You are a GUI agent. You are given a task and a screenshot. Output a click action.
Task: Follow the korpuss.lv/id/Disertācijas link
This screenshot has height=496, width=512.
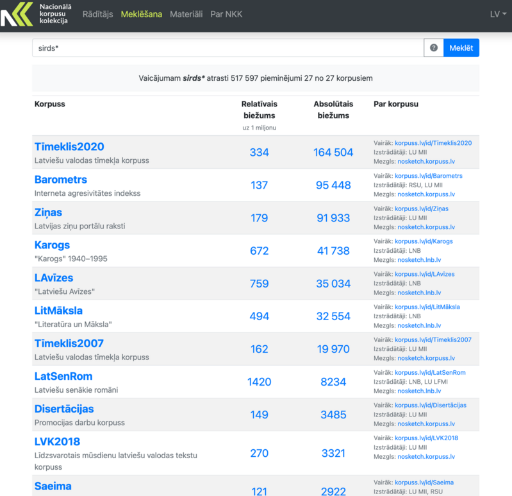431,405
